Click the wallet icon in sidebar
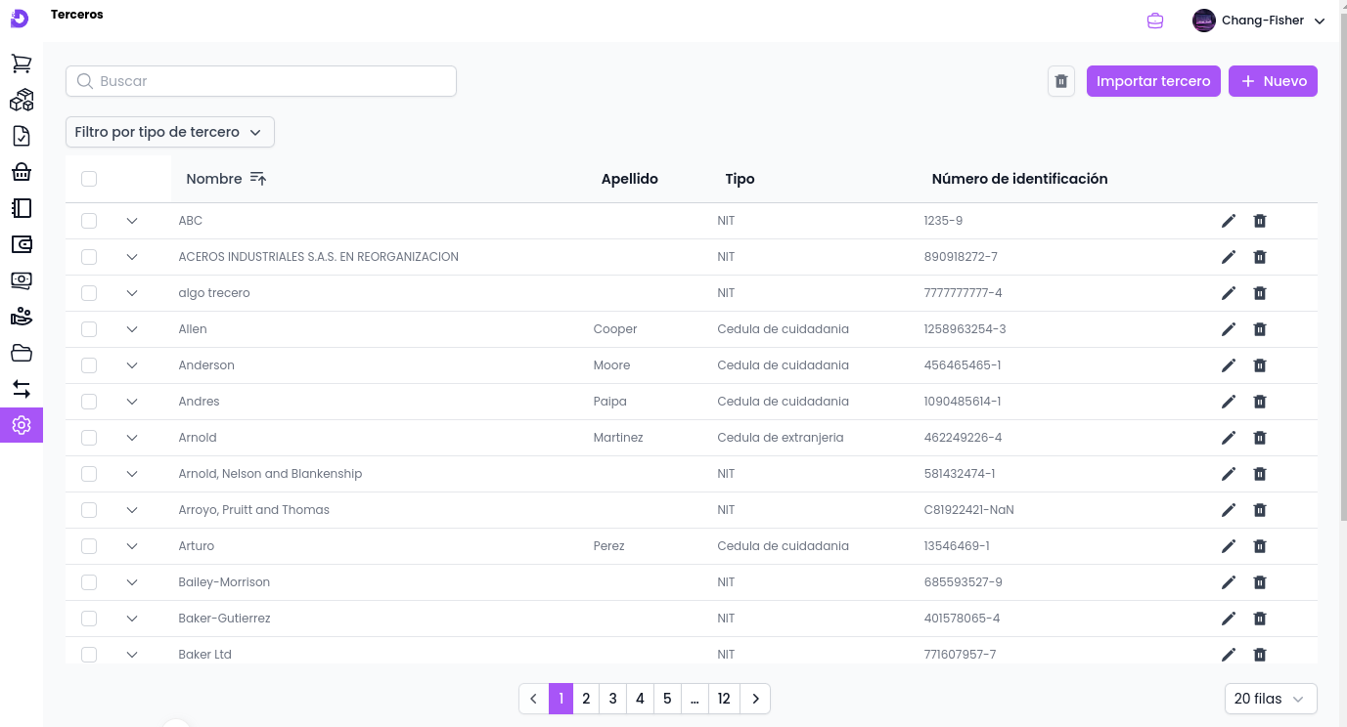1347x727 pixels. [22, 244]
